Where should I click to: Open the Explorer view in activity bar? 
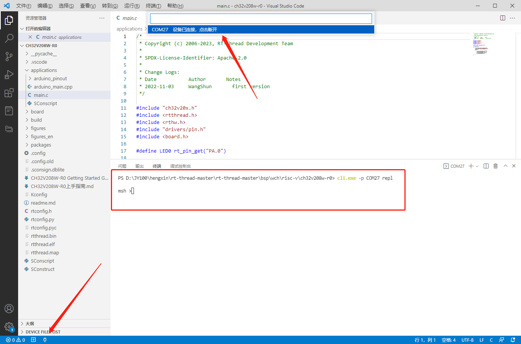pos(9,20)
